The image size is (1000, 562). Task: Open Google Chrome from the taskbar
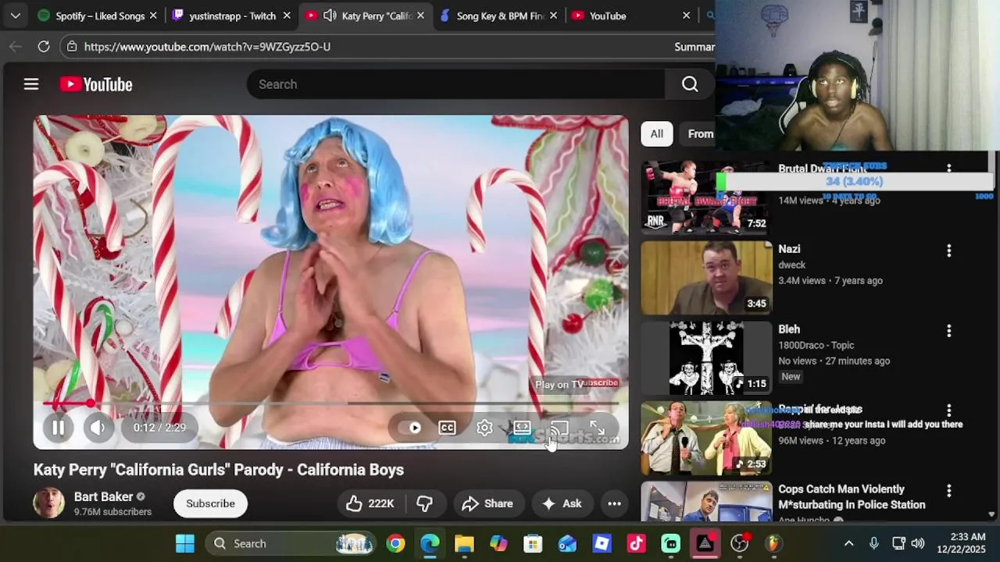pyautogui.click(x=396, y=543)
